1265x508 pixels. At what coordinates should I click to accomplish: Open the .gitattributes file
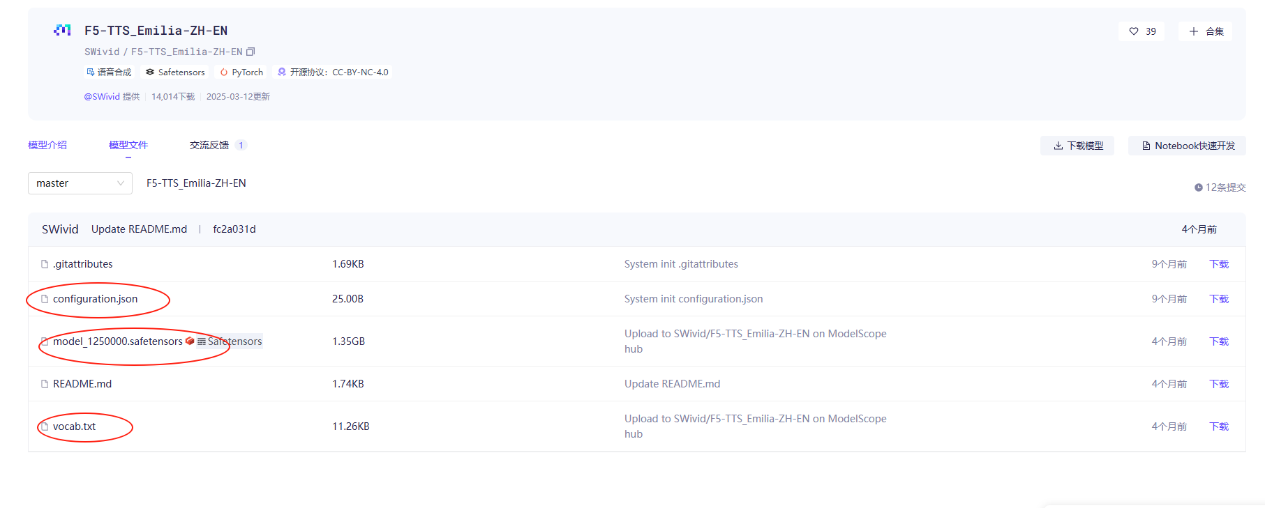pos(83,264)
